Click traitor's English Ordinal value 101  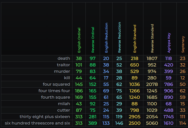tap(79, 65)
